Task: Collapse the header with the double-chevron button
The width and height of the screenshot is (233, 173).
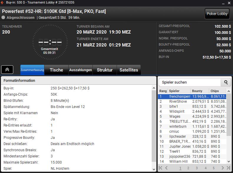Action: coord(7,70)
